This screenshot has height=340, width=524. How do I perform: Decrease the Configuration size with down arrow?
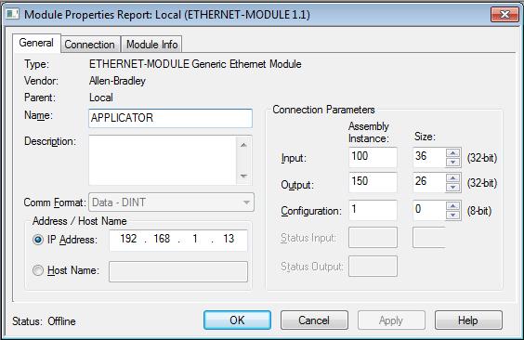point(452,215)
